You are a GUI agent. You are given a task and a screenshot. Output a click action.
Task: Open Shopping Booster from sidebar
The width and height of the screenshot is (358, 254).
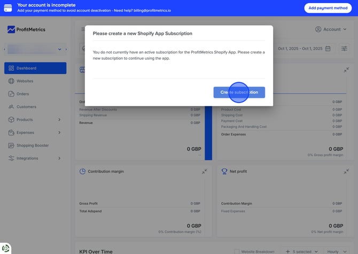pos(32,145)
